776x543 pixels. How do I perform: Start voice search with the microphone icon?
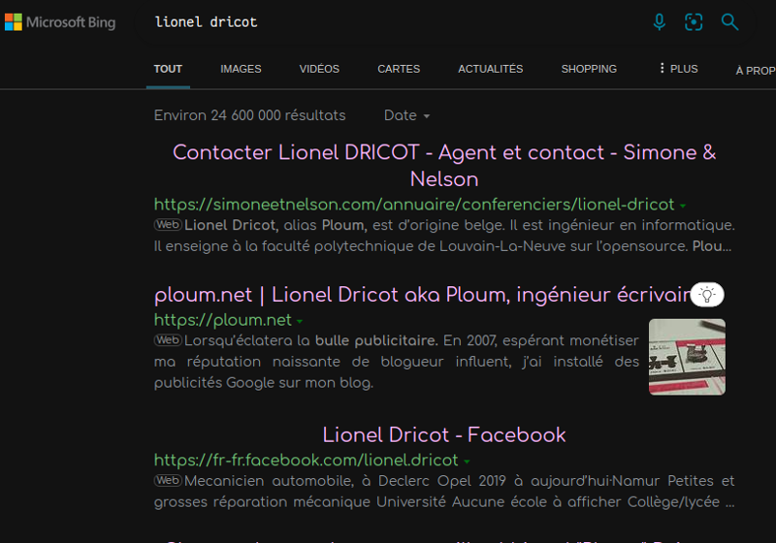pos(660,21)
